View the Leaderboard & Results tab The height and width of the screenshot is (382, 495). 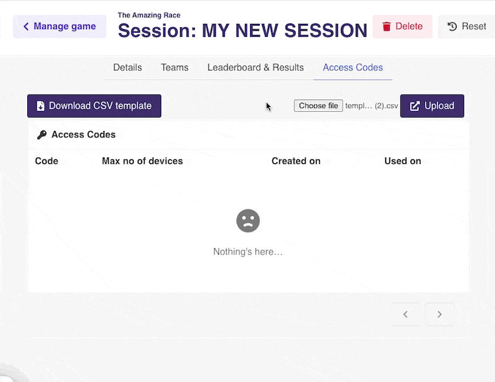[x=256, y=67]
